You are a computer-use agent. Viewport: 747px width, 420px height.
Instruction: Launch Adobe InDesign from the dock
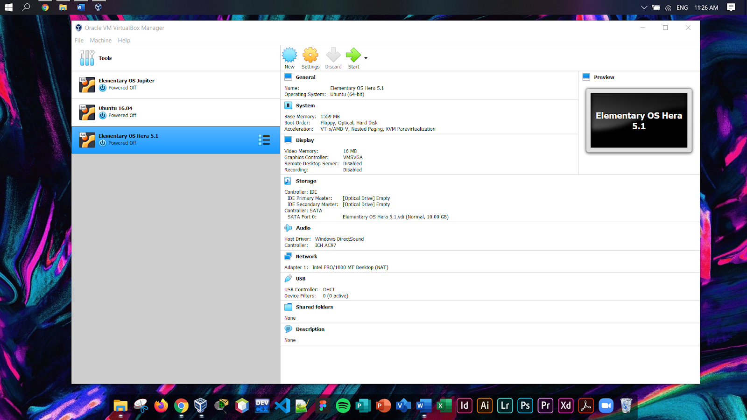pos(465,406)
